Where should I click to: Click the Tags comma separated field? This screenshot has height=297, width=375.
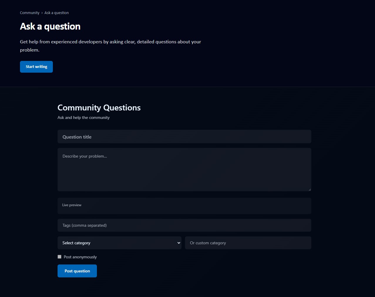[x=184, y=225]
